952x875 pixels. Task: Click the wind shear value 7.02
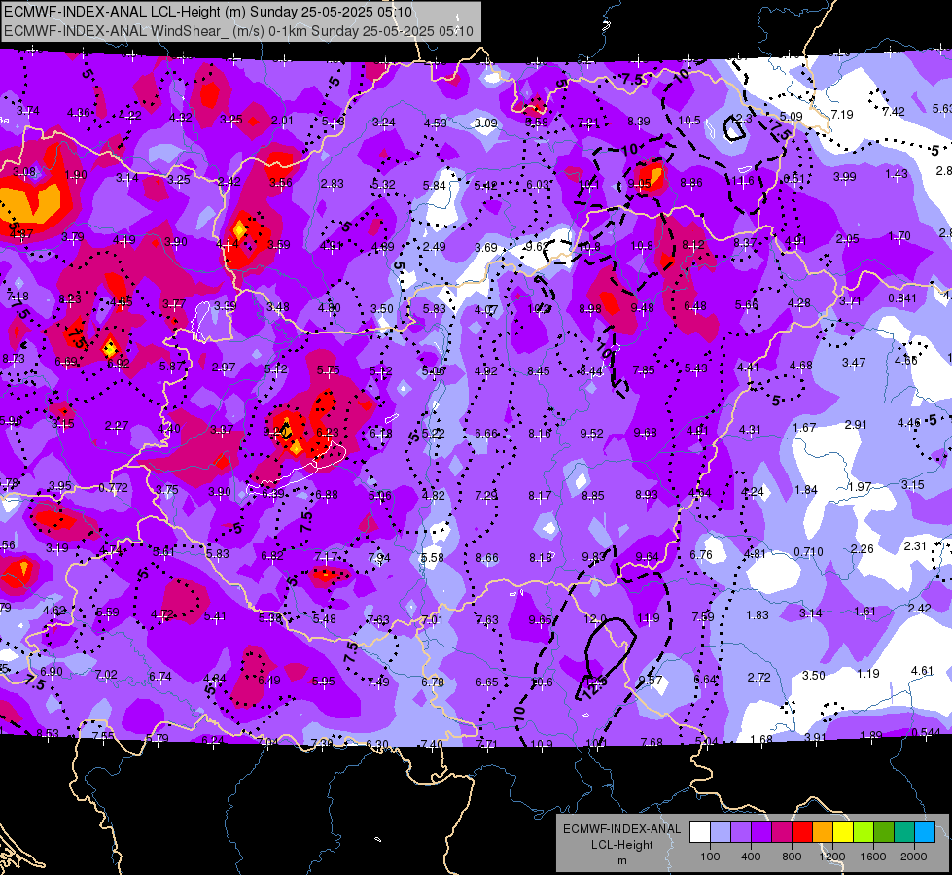pyautogui.click(x=106, y=675)
